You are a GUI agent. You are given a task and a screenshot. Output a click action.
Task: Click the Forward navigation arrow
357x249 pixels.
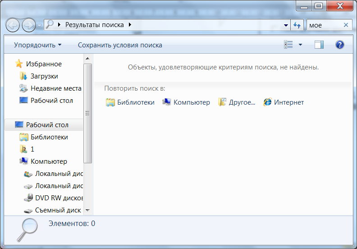pyautogui.click(x=29, y=25)
